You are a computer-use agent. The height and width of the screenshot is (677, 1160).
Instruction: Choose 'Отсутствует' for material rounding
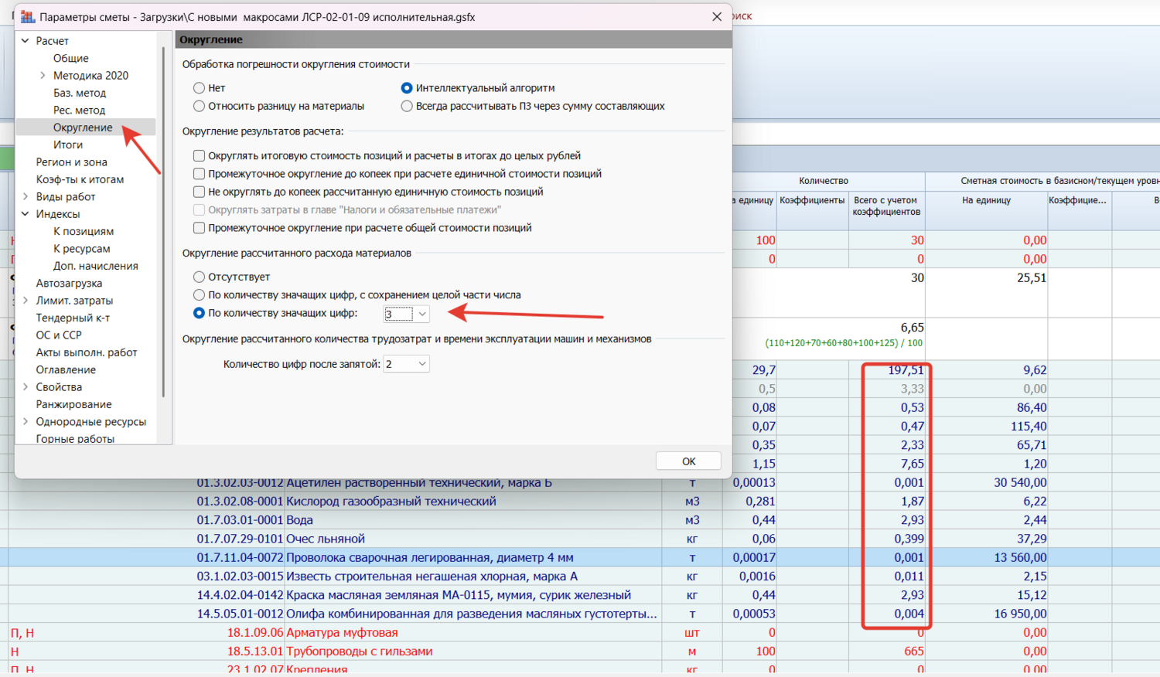pyautogui.click(x=200, y=277)
